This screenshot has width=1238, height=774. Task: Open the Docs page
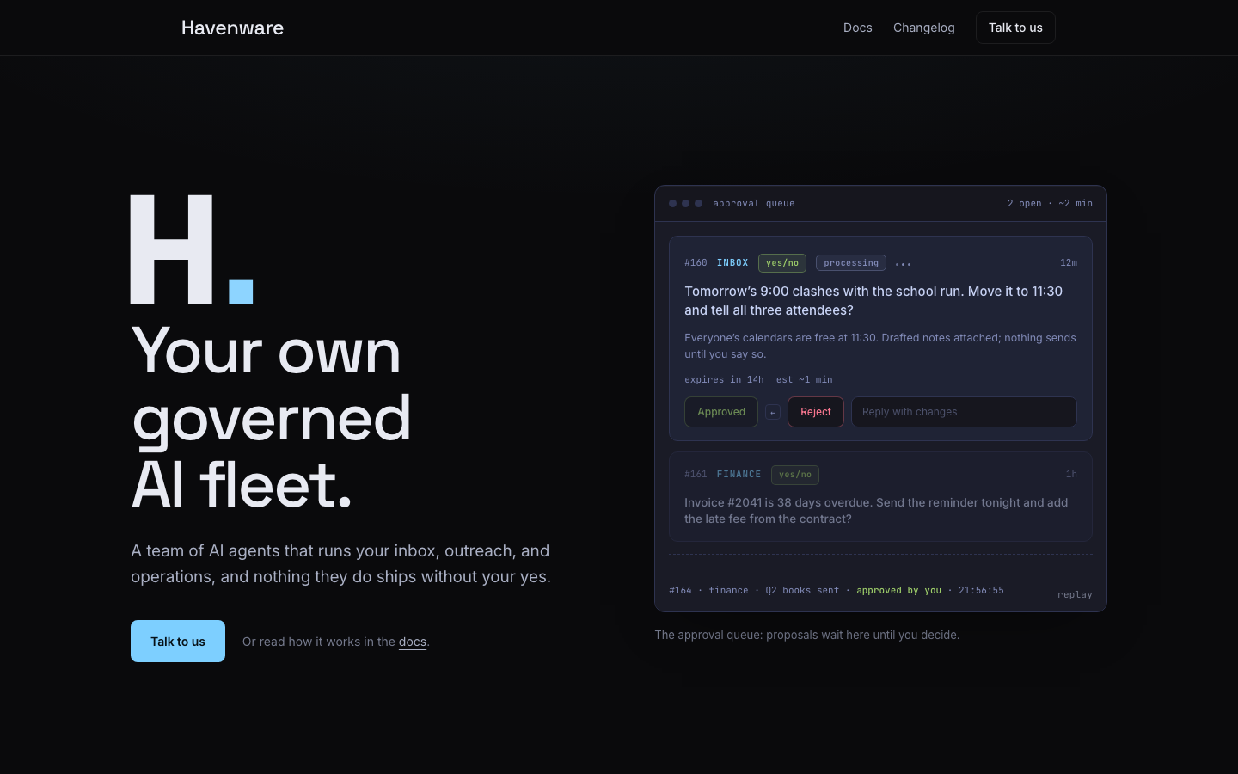coord(857,28)
